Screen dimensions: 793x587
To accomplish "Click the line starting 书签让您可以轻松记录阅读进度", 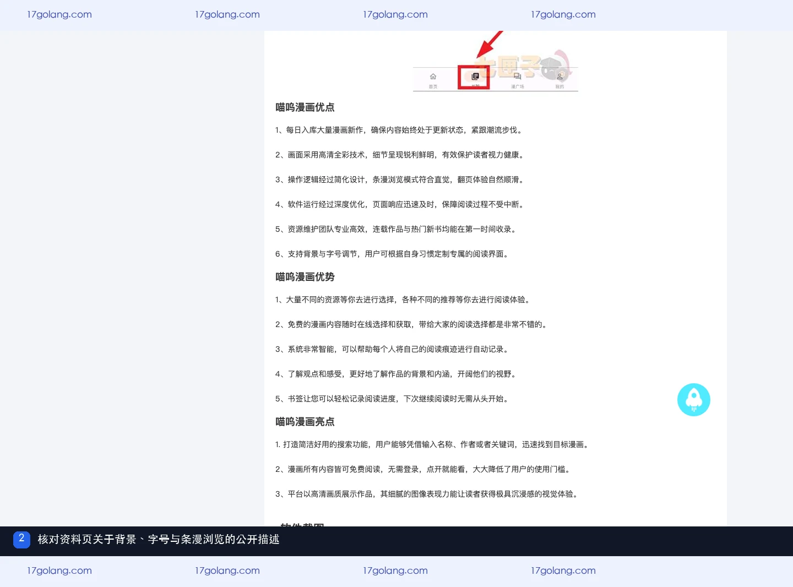I will 393,399.
